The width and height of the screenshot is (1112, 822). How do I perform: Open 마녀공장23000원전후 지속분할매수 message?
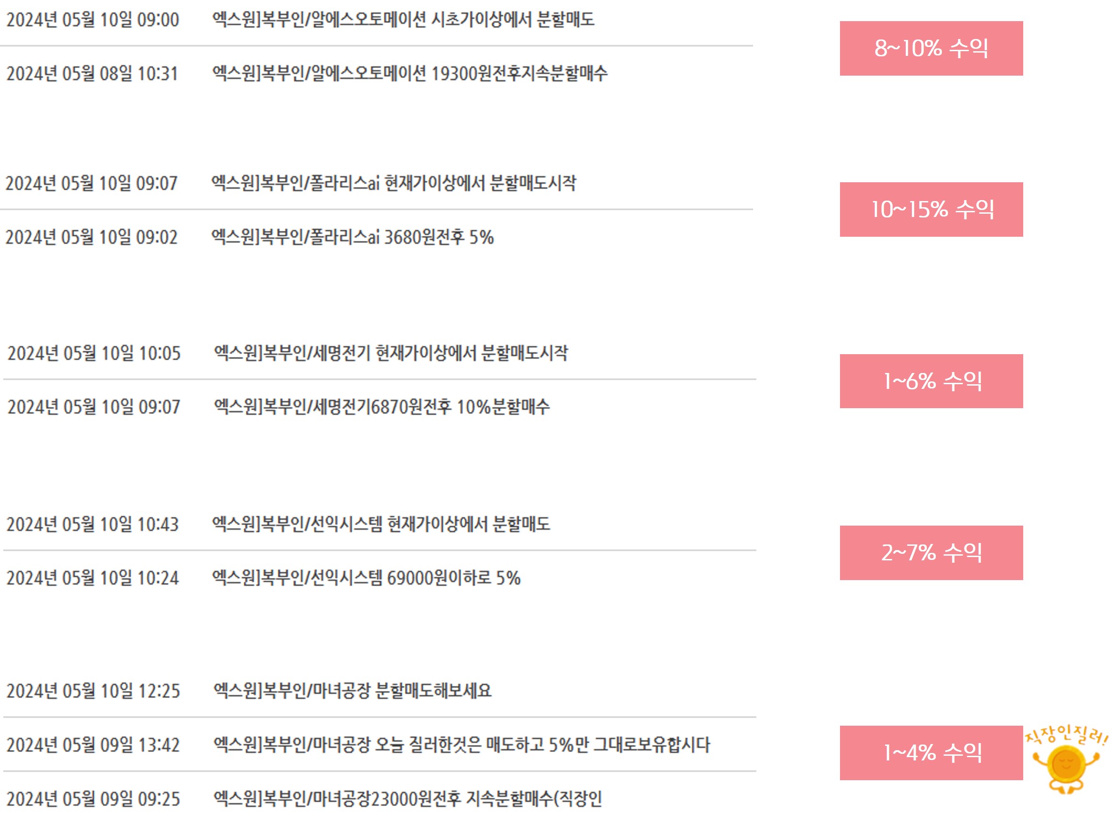408,799
